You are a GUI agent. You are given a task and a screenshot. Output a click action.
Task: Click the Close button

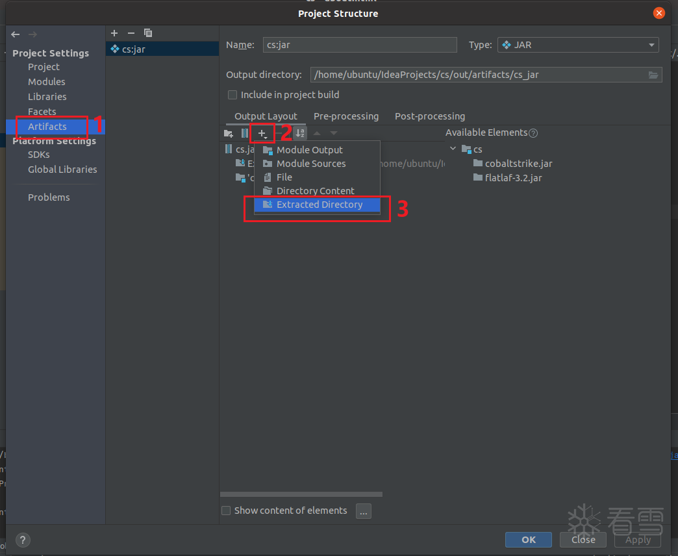click(x=583, y=540)
